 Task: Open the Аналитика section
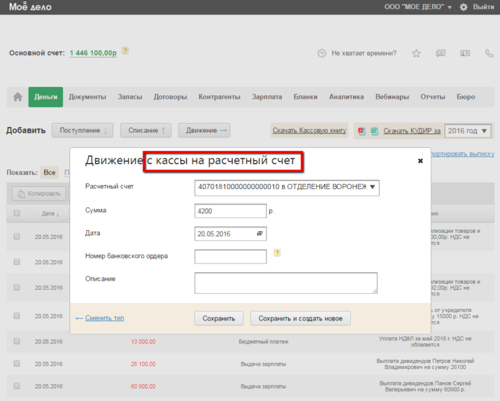tap(347, 97)
